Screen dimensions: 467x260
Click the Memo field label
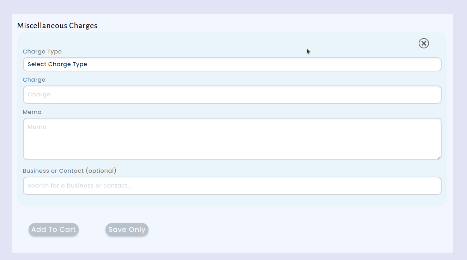[x=32, y=112]
